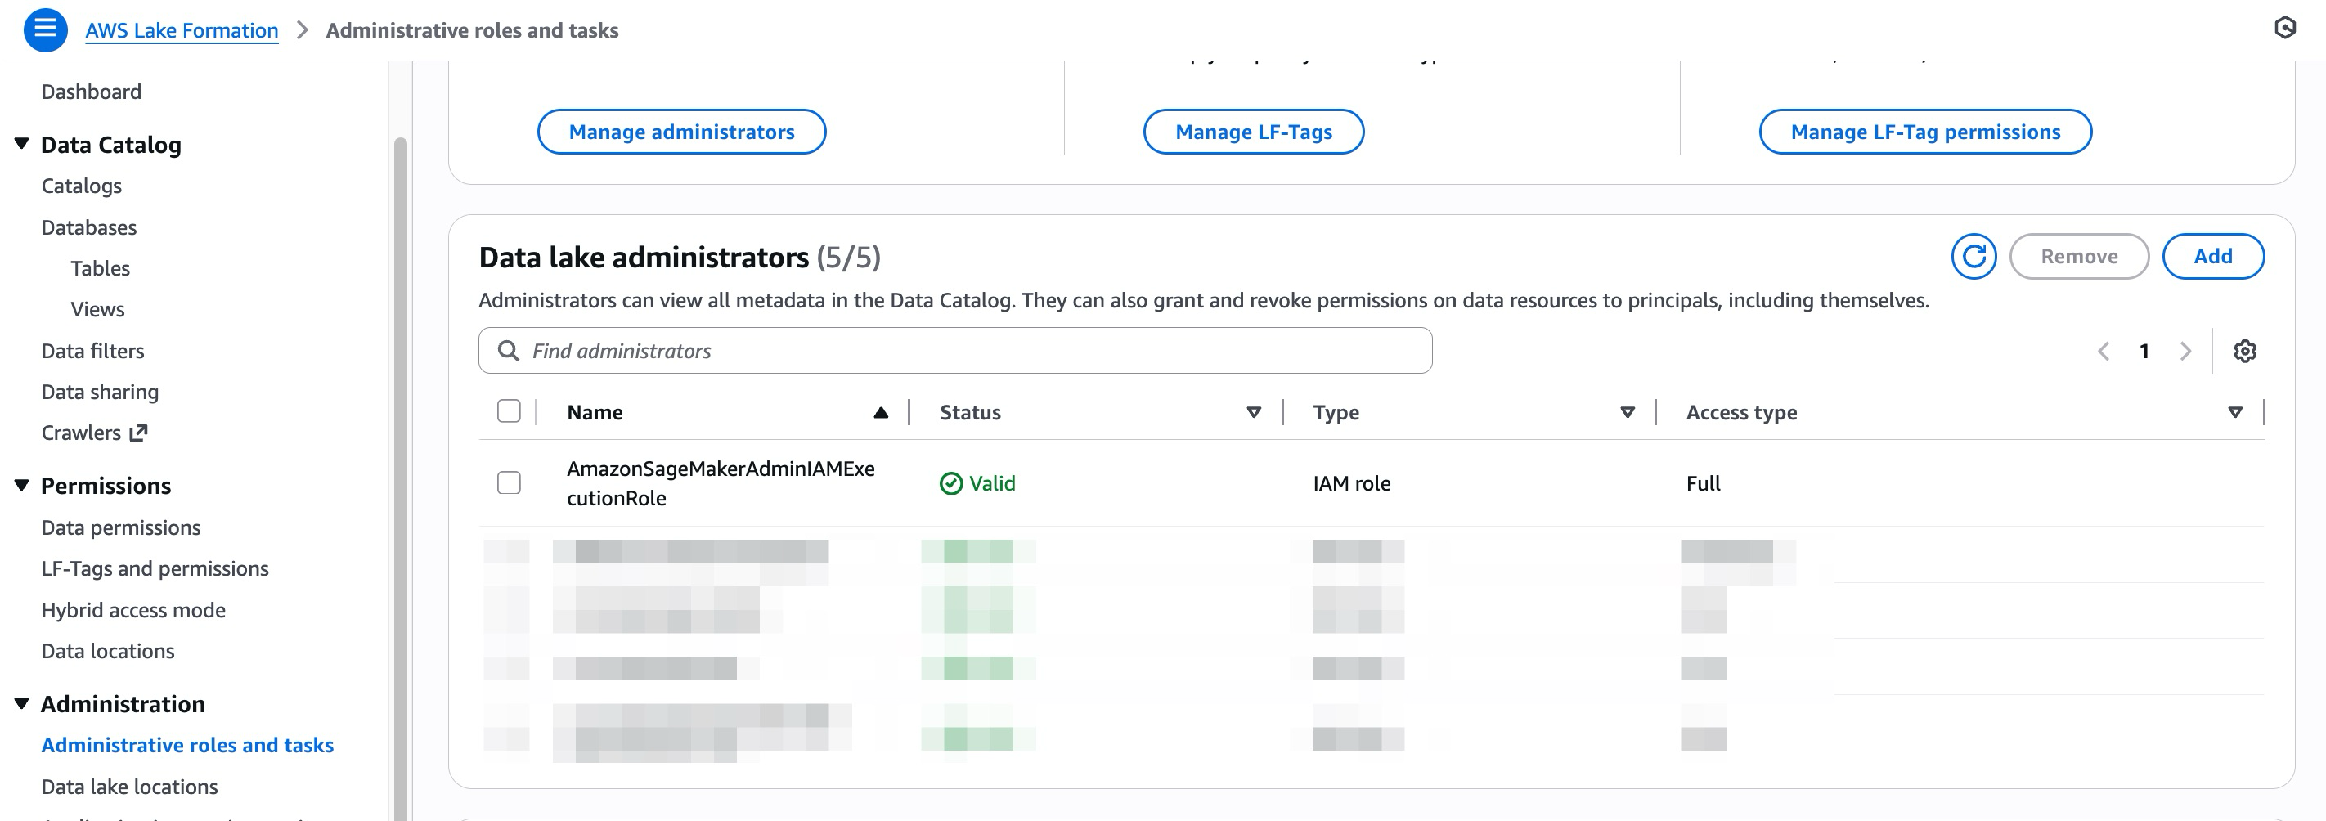
Task: Click the refresh administrators icon
Action: pos(1973,257)
